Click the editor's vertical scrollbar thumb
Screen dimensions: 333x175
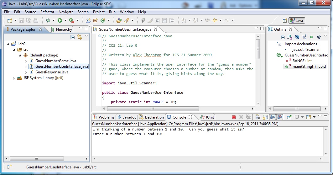tap(258, 49)
